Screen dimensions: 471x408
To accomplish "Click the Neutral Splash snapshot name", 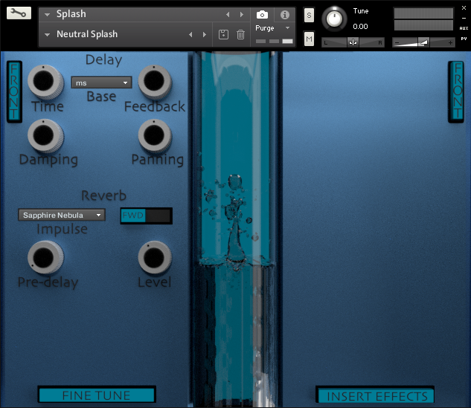I will [87, 34].
